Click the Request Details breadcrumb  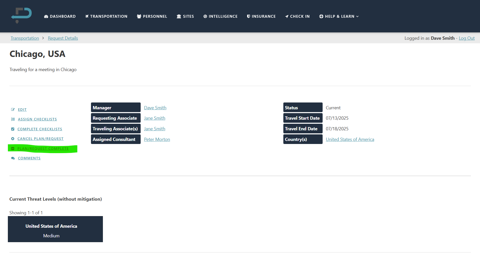click(63, 38)
